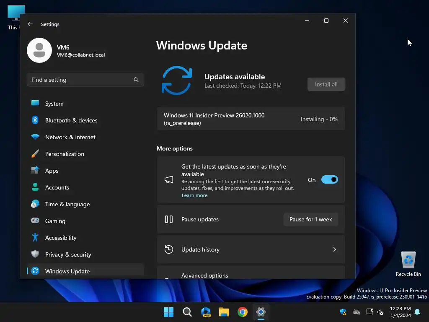
Task: Turn off Get the latest updates toggle
Action: pyautogui.click(x=330, y=179)
